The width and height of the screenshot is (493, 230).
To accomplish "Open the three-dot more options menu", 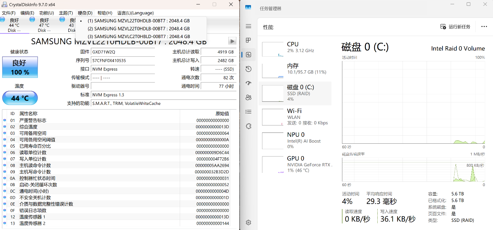I will click(x=484, y=27).
